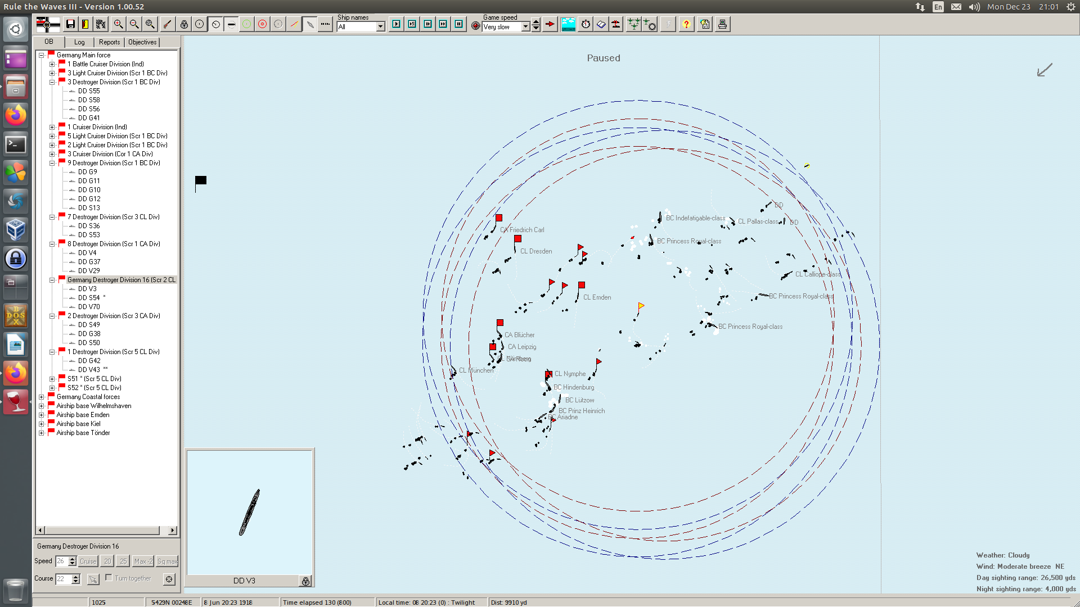Click the zoom out magnifier icon
1080x607 pixels.
134,24
